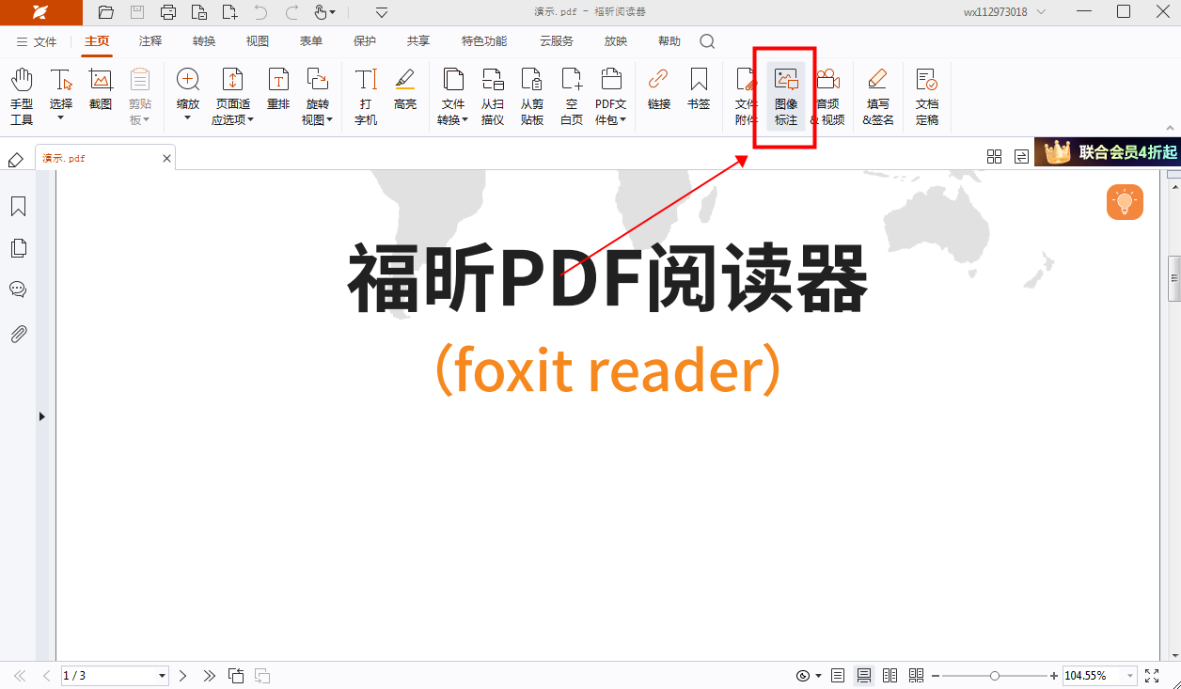Open the 空白页 blank page tool
The width and height of the screenshot is (1181, 689).
tap(571, 91)
